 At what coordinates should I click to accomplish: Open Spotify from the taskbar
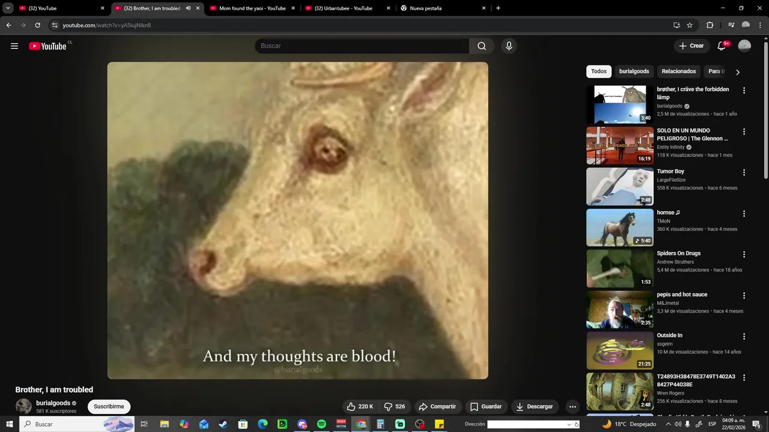pyautogui.click(x=321, y=424)
